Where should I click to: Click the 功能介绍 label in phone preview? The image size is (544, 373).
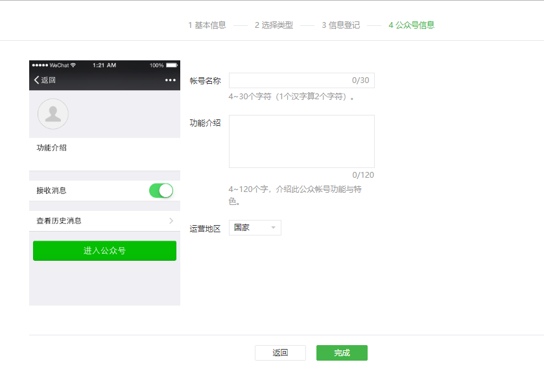(51, 148)
